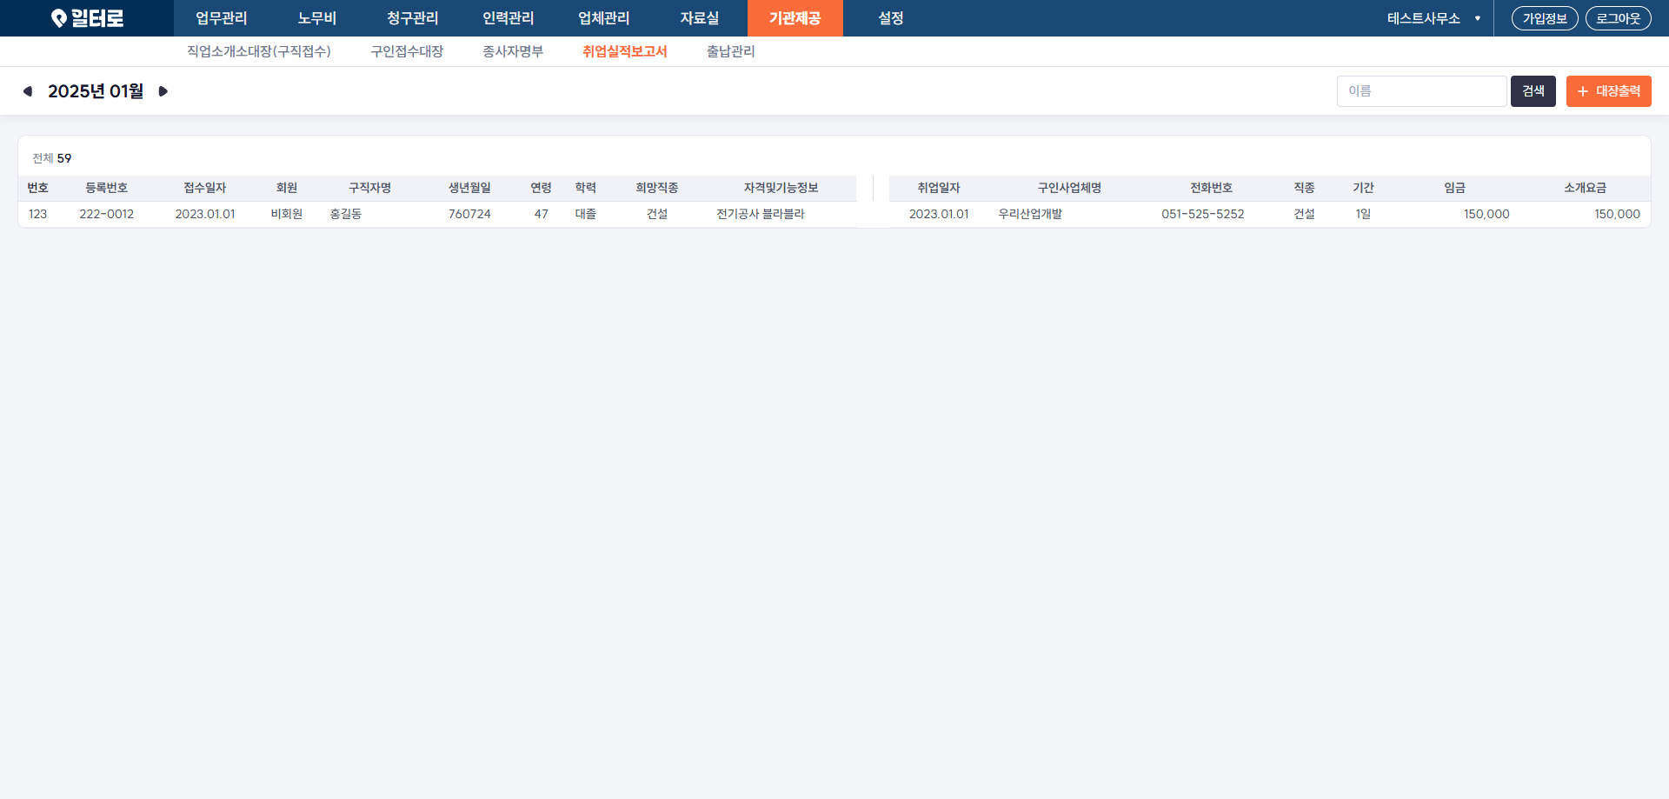1669x799 pixels.
Task: Open the 설정 settings menu
Action: (890, 18)
